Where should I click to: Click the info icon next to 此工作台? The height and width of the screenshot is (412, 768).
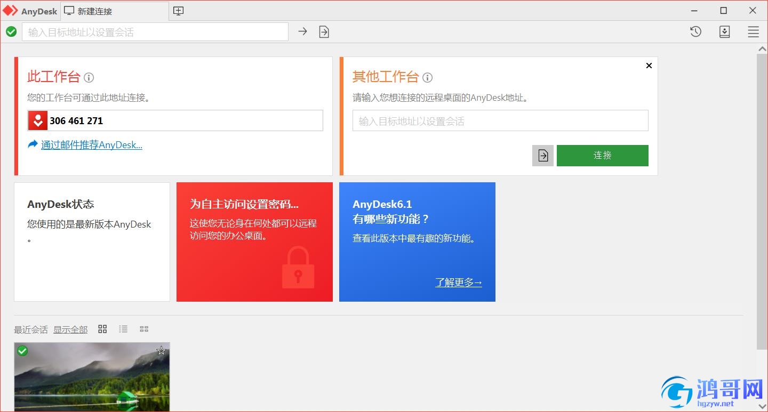click(x=89, y=78)
